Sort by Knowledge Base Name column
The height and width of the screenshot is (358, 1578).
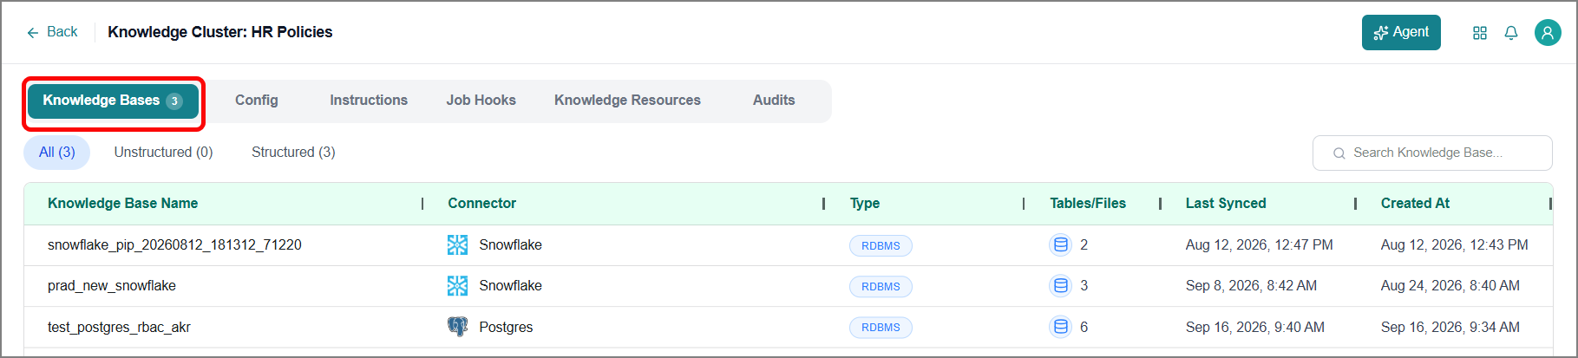(123, 204)
